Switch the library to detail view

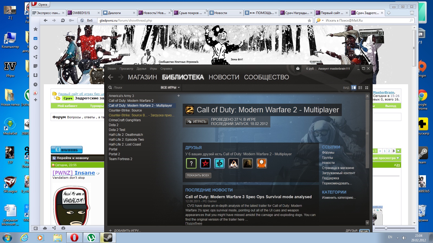pos(353,87)
